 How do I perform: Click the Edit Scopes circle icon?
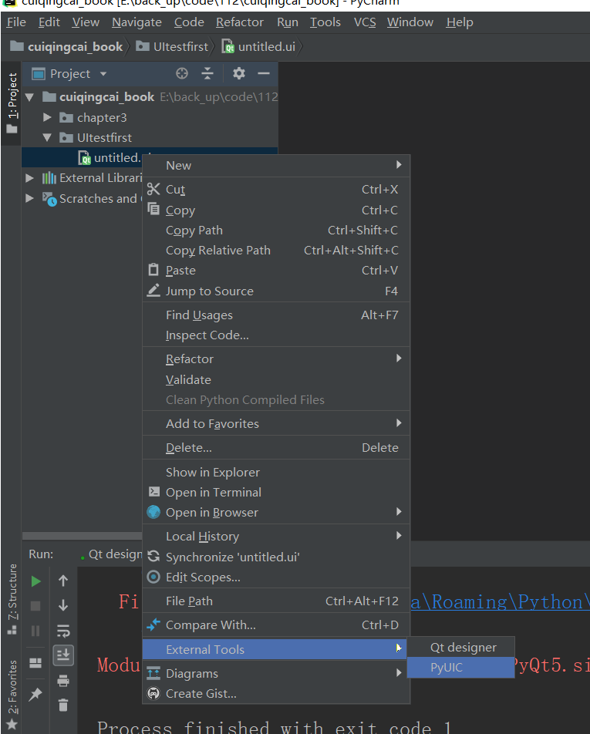153,577
